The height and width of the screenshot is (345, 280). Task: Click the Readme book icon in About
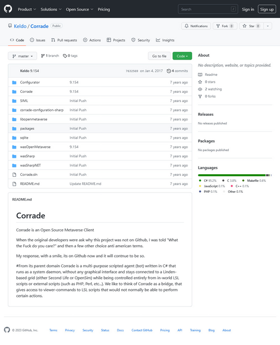(x=200, y=75)
